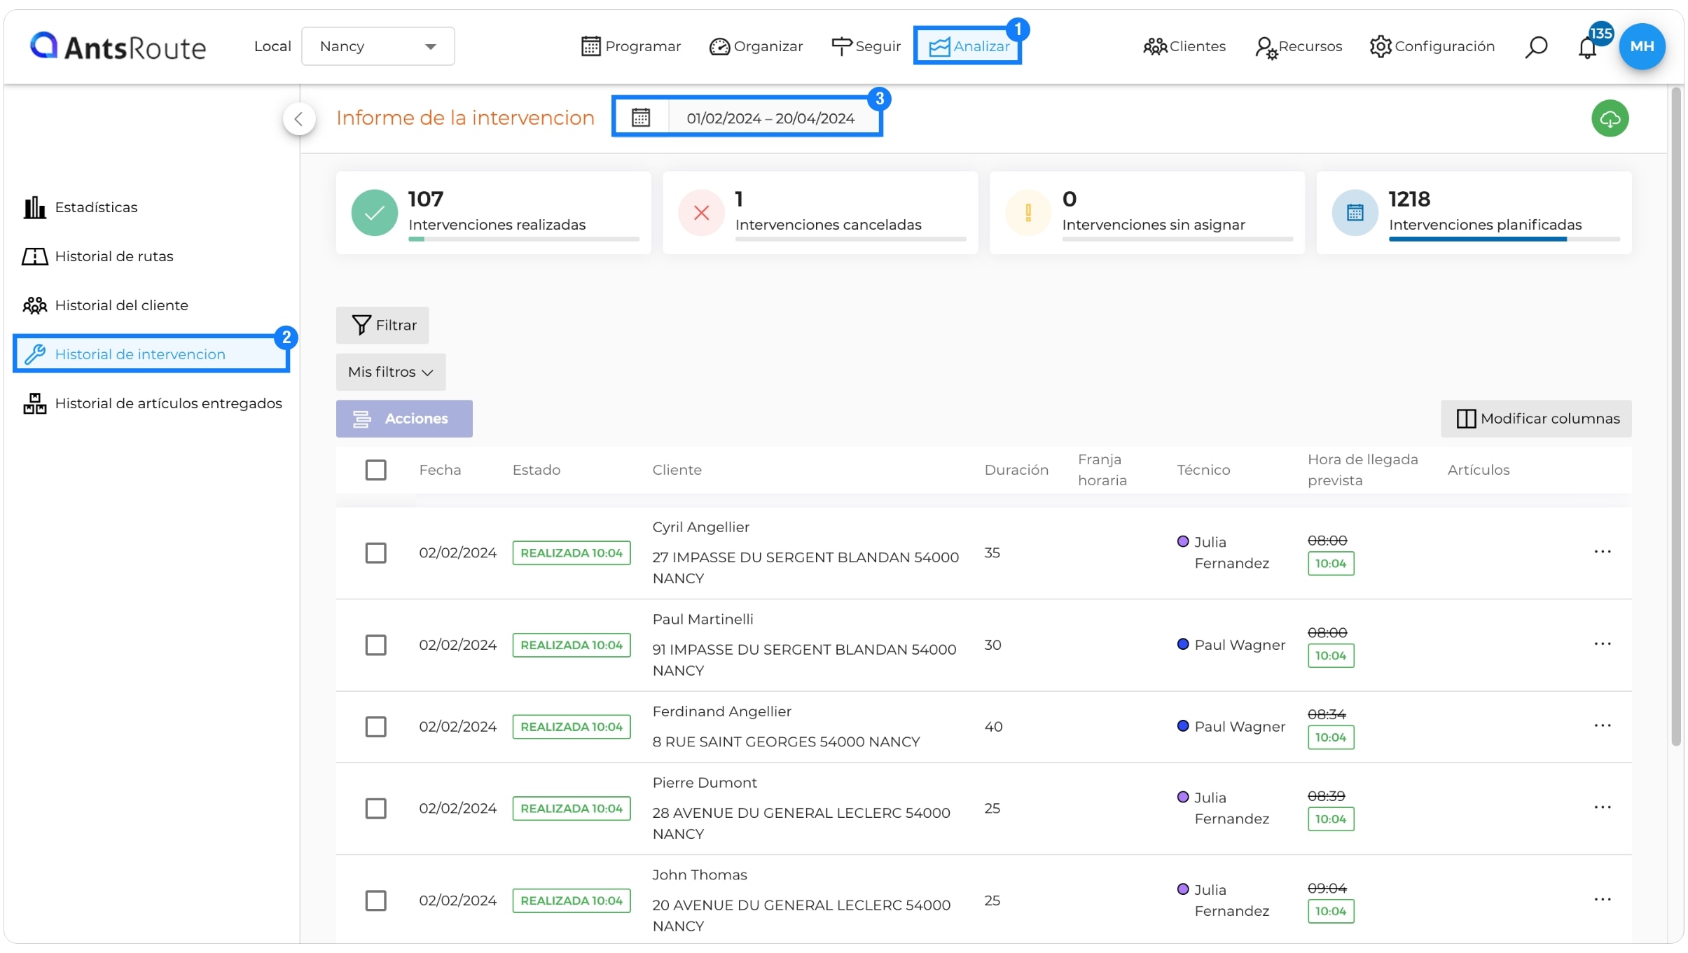Viewport: 1688px width, 953px height.
Task: Click the bar chart icon next to Estadísticas
Action: (34, 207)
